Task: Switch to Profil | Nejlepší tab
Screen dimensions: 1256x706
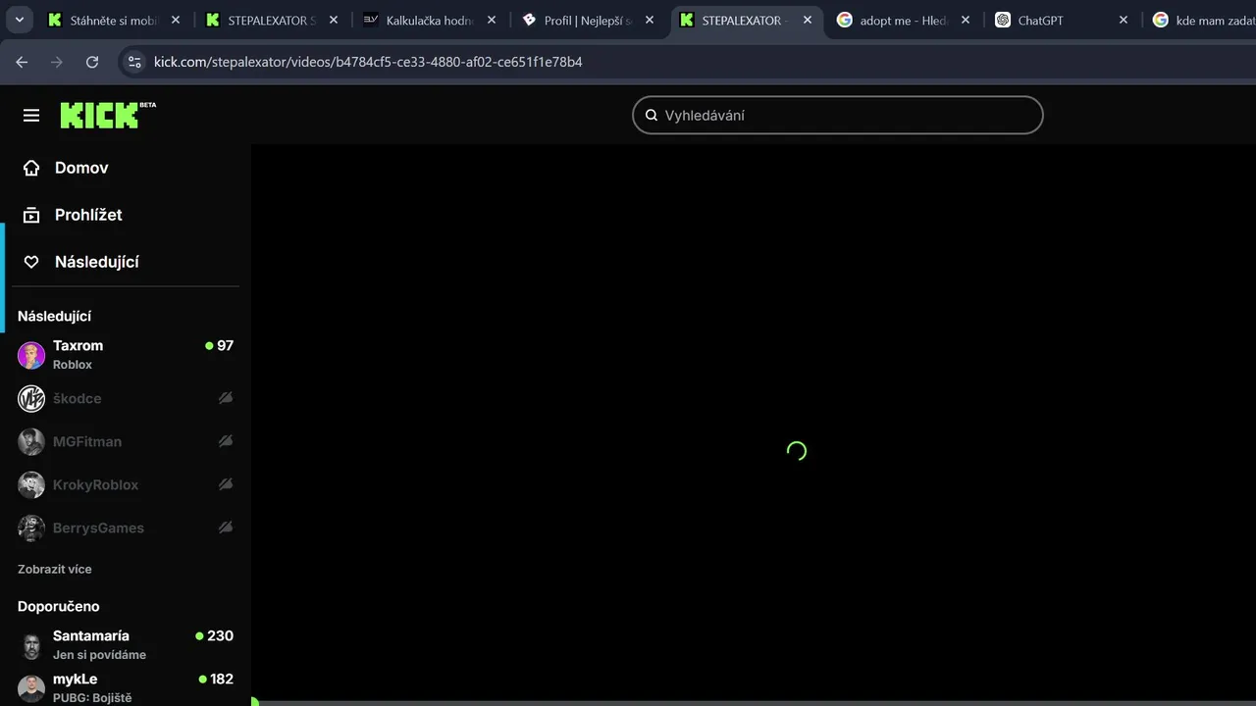Action: tap(589, 20)
